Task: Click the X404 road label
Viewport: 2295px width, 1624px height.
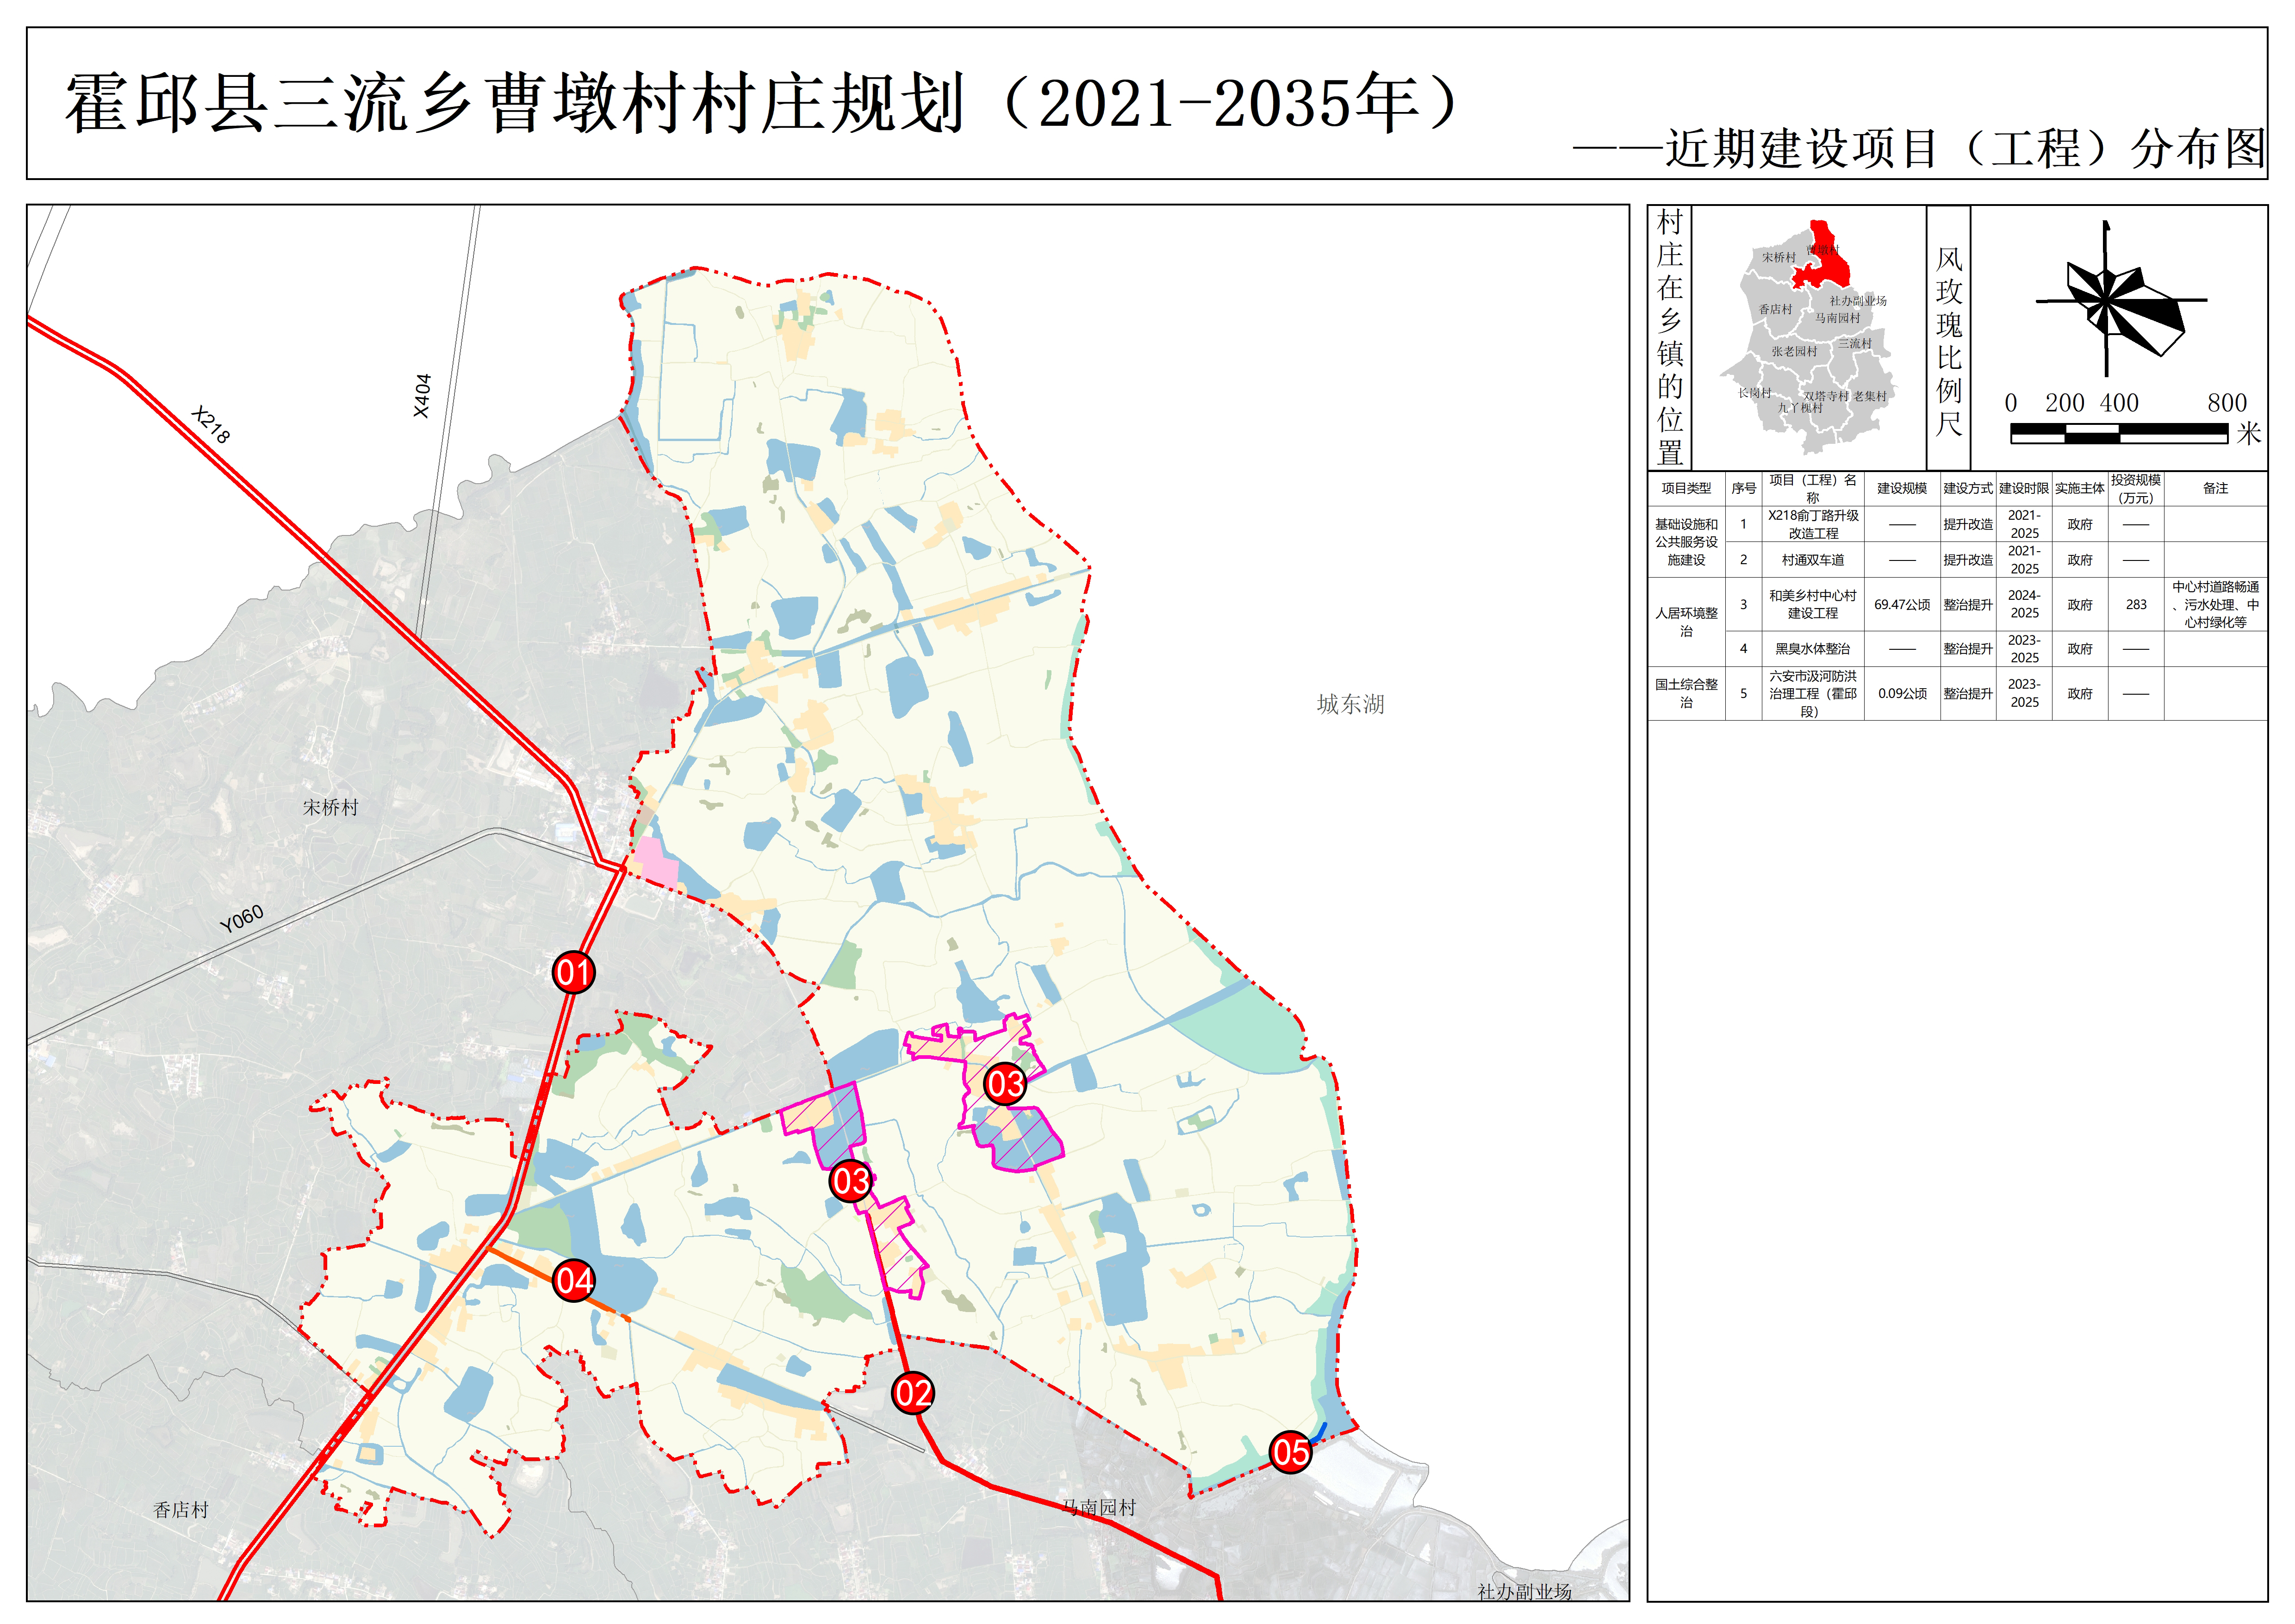Action: tap(422, 396)
